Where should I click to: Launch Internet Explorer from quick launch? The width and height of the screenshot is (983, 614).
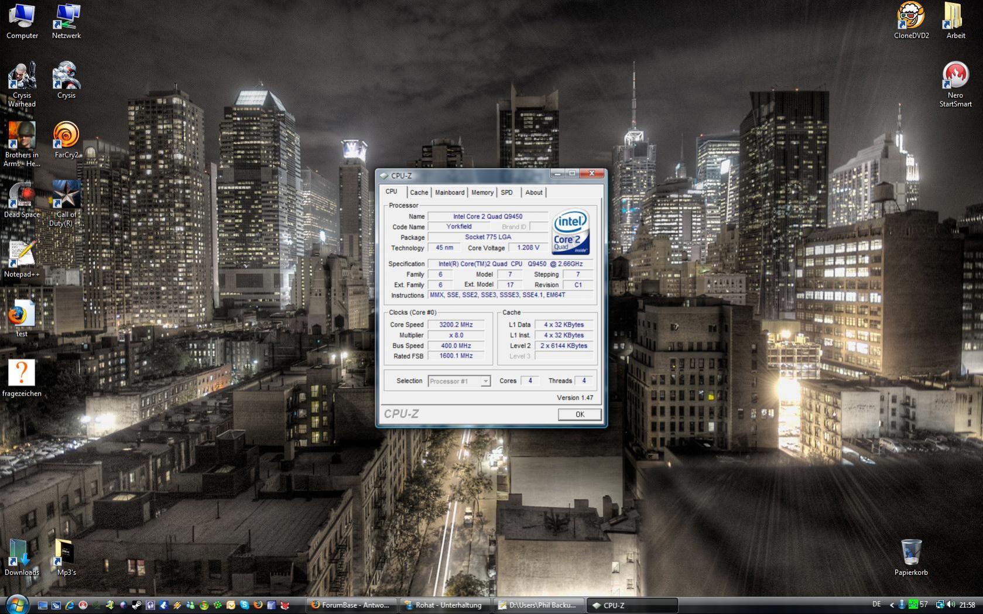pyautogui.click(x=70, y=605)
